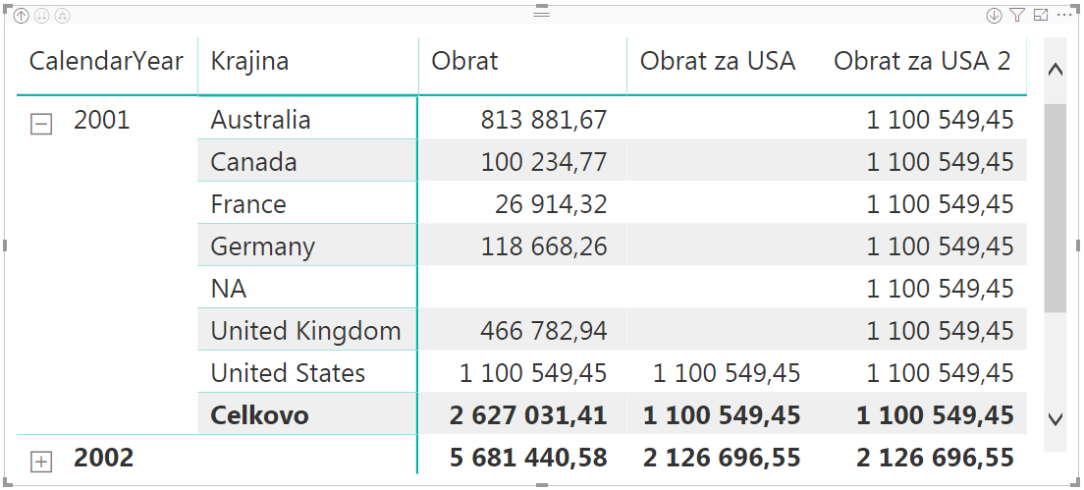Click the scrollbar down arrow
Image resolution: width=1084 pixels, height=490 pixels.
click(1055, 418)
